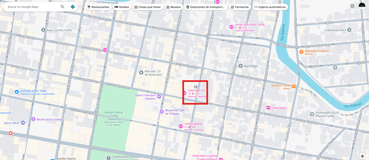Click the Banco BBVA marker

(x=23, y=123)
